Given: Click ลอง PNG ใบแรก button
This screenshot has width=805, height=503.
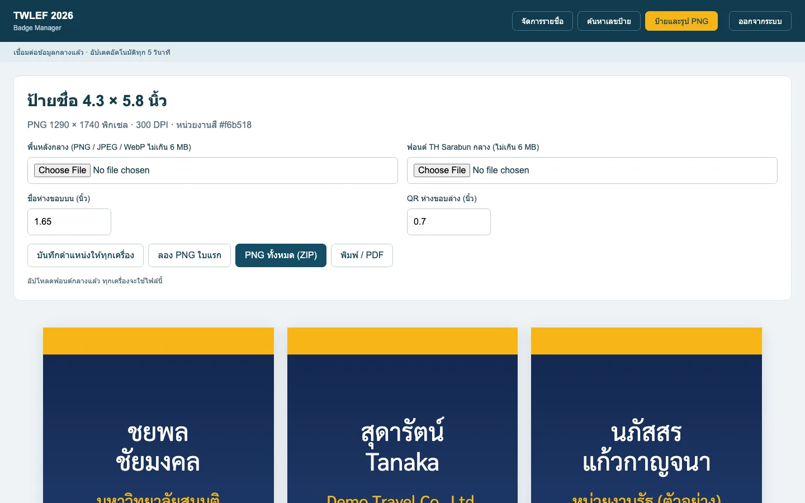Looking at the screenshot, I should click(x=190, y=255).
